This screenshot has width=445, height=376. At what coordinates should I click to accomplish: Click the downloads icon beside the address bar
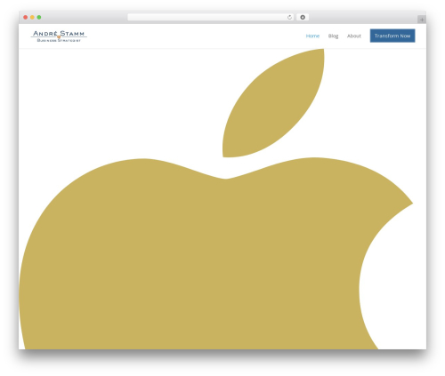(x=303, y=17)
